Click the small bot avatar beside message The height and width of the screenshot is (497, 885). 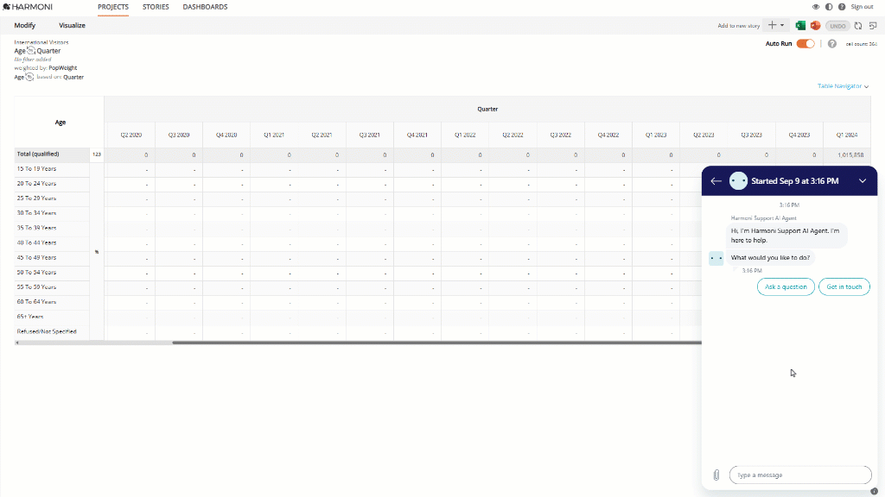coord(716,258)
